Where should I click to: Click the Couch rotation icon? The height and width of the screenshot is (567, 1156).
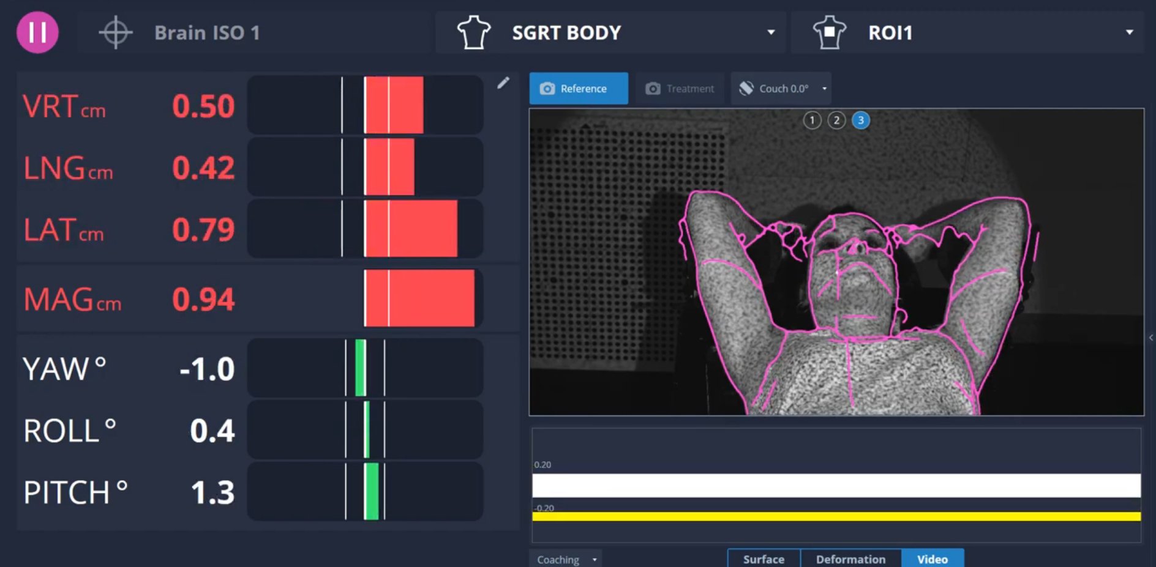[x=746, y=89]
